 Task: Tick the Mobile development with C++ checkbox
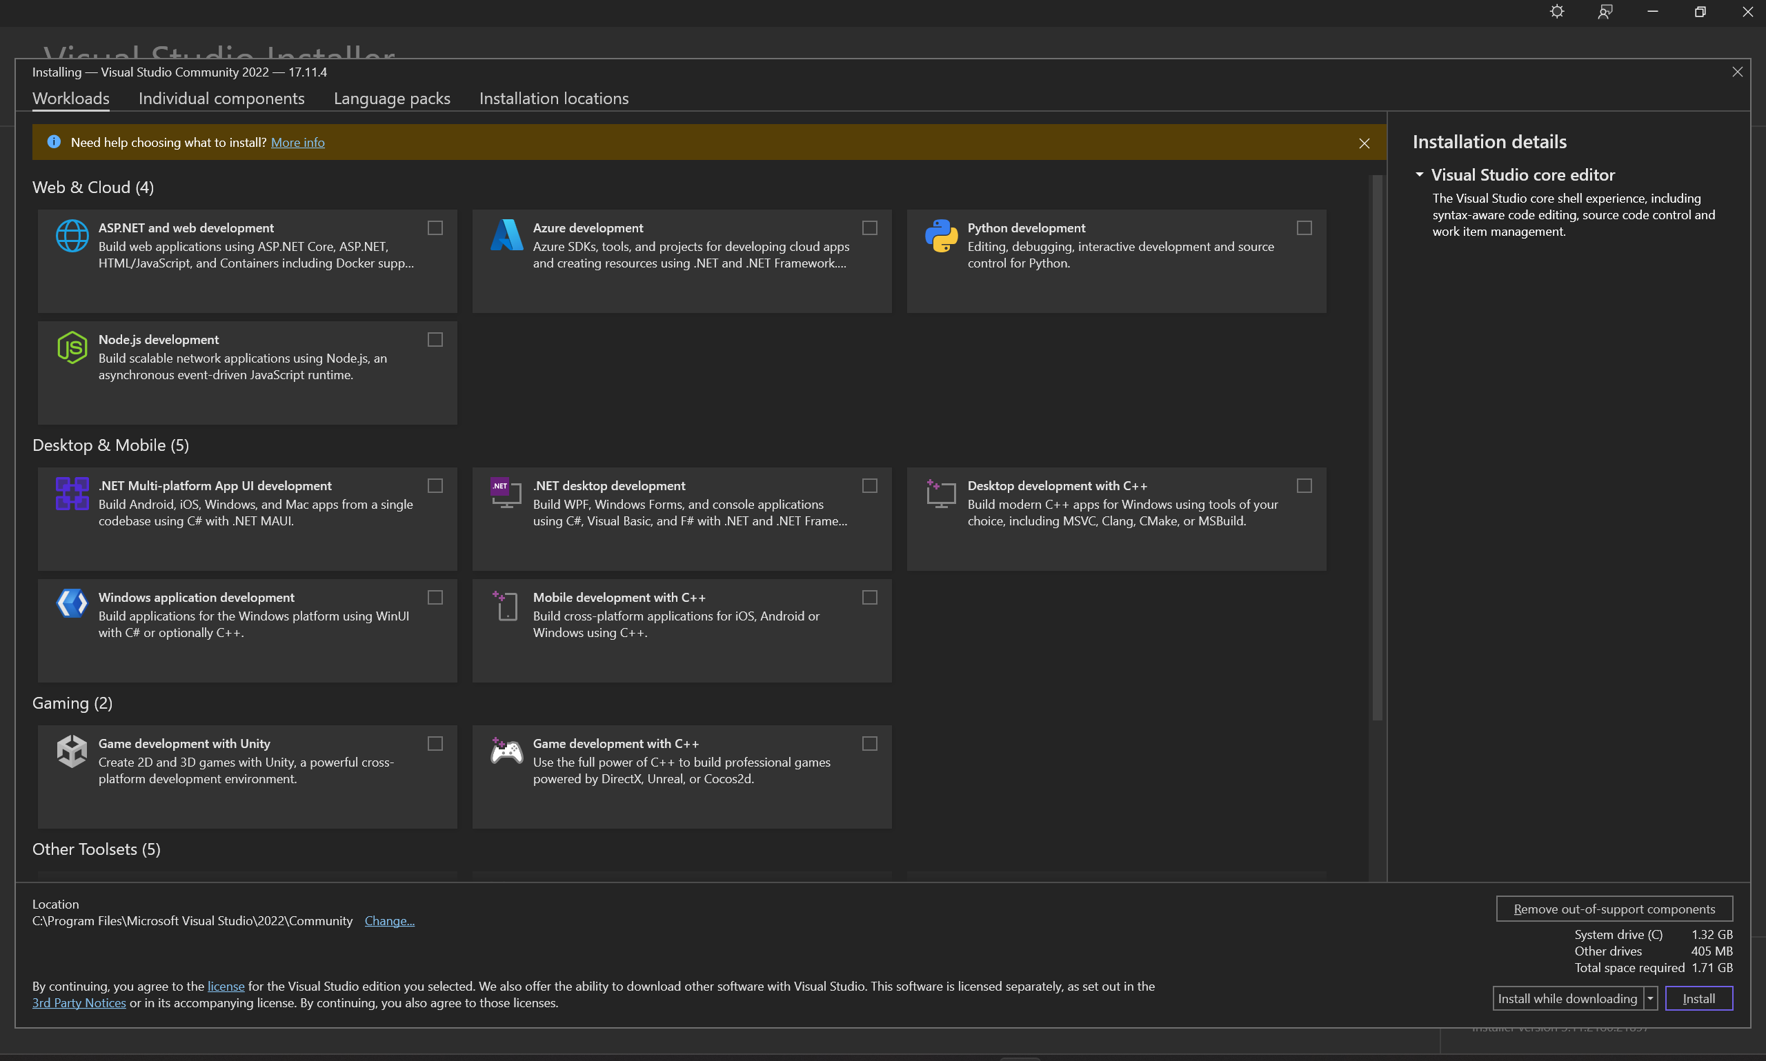pyautogui.click(x=870, y=598)
